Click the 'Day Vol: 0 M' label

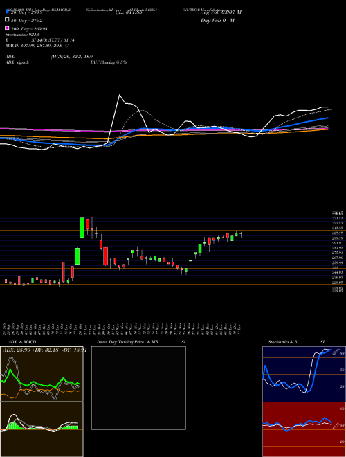(217, 20)
